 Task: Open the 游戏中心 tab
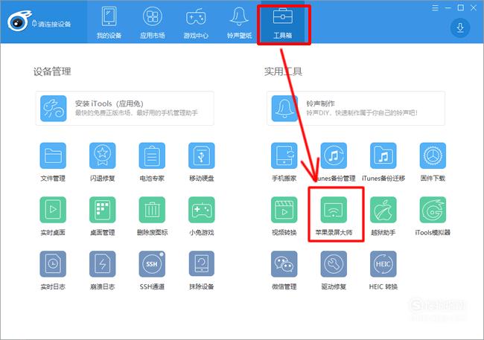click(196, 23)
